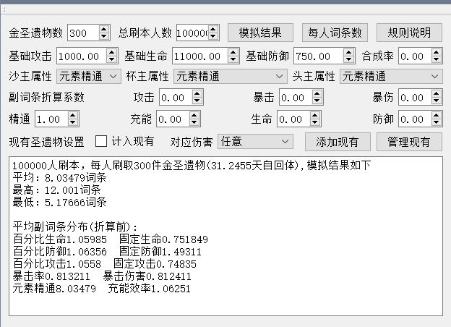Viewport: 451px width, 327px height.
Task: Click the 暴击率0.813211 value
Action: tap(51, 276)
